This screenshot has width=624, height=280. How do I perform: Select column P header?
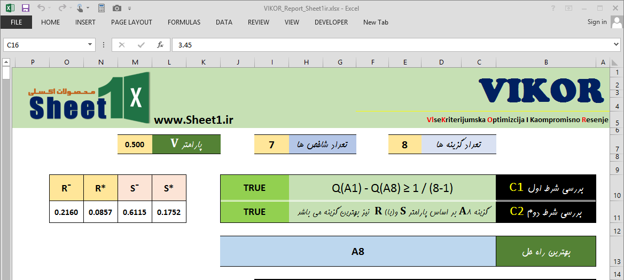pyautogui.click(x=32, y=62)
